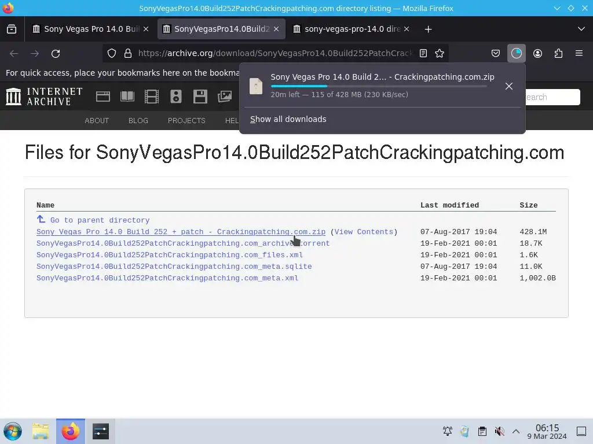This screenshot has width=593, height=444.
Task: Click the Name column header
Action: click(x=45, y=205)
